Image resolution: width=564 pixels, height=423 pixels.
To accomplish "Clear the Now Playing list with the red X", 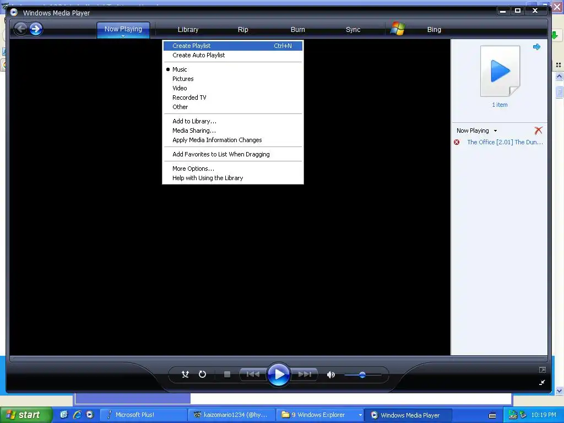I will [x=538, y=130].
